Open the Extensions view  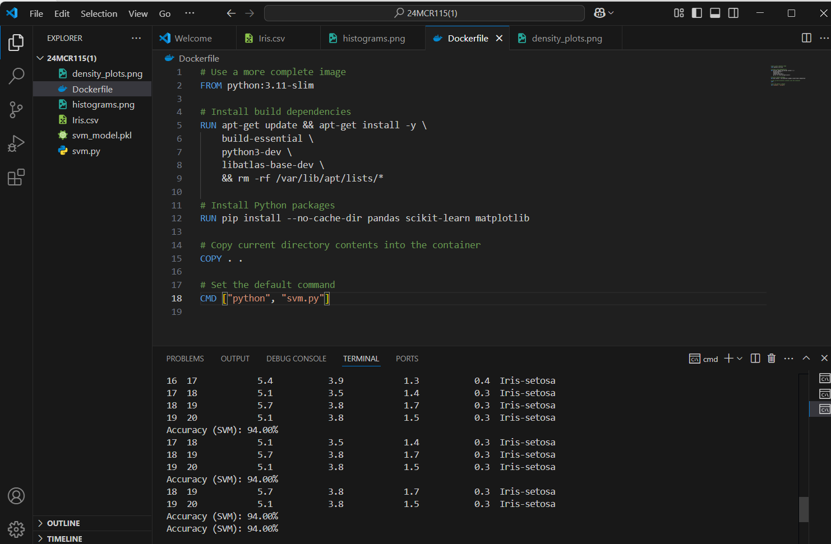coord(16,177)
